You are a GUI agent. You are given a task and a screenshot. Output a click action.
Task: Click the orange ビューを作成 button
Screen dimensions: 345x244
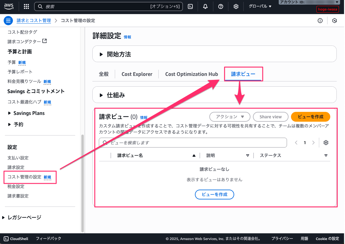[310, 117]
